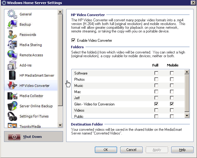Open the Media Sharing music-film icon
The width and height of the screenshot is (197, 158).
click(12, 45)
